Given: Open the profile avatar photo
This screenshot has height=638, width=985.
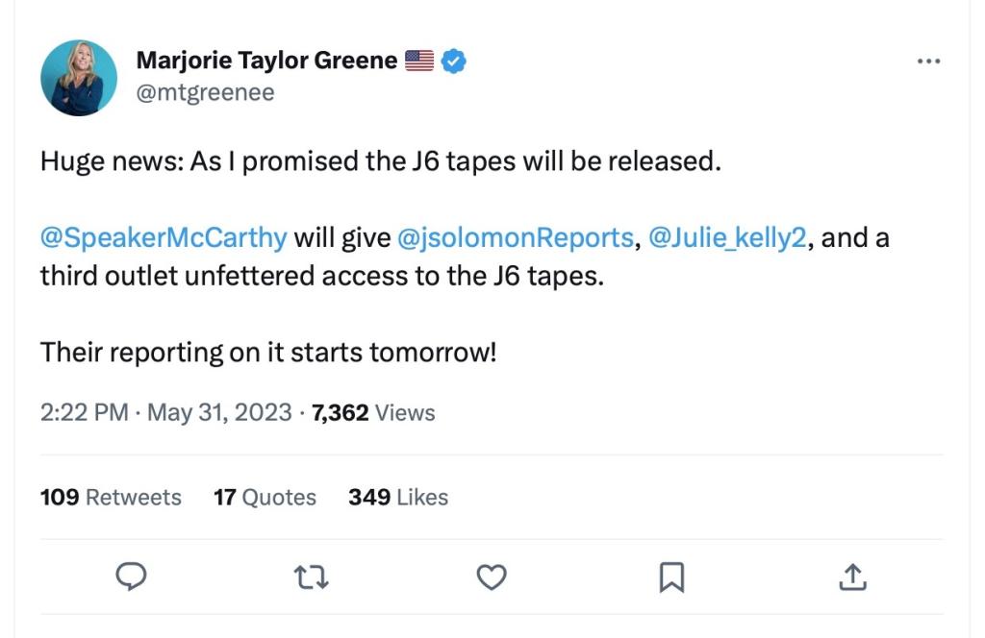Looking at the screenshot, I should 79,78.
